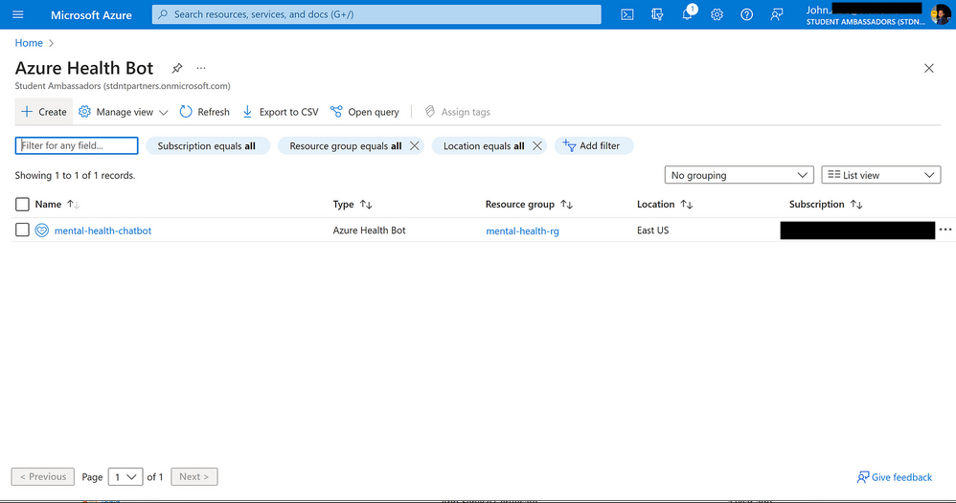Open the Directories and subscriptions filter icon
Image resolution: width=956 pixels, height=503 pixels.
656,14
